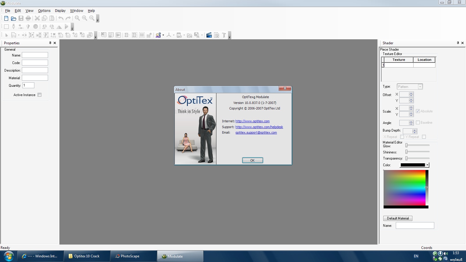Click the zoom-to-fit magnifier icon
The height and width of the screenshot is (262, 466).
click(77, 18)
